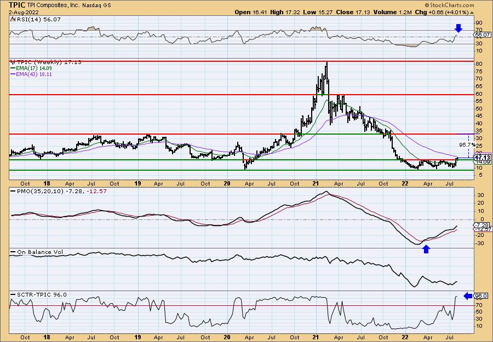Click the 'High 17.32' value in header

285,12
